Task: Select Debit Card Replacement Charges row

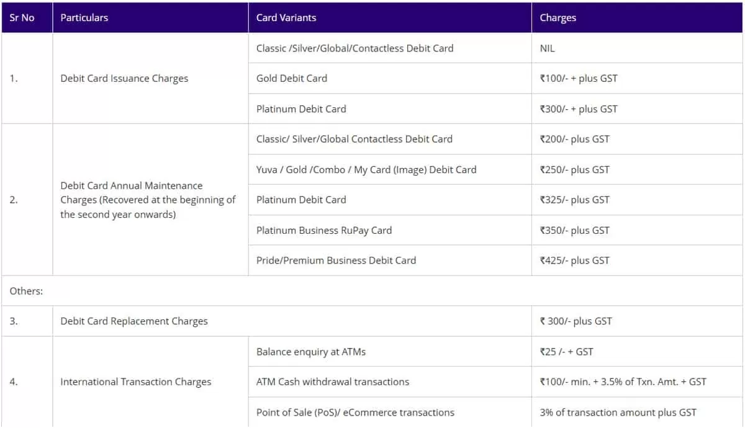Action: (x=134, y=321)
